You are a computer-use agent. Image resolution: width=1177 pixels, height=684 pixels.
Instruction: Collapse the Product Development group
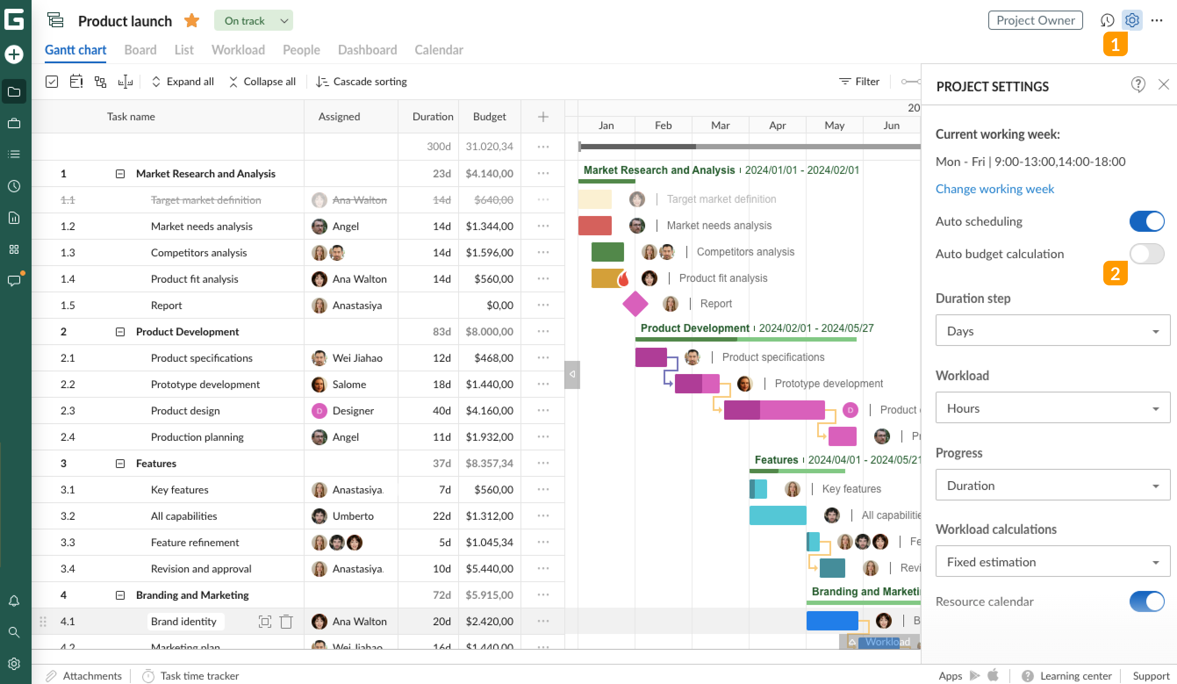(120, 332)
